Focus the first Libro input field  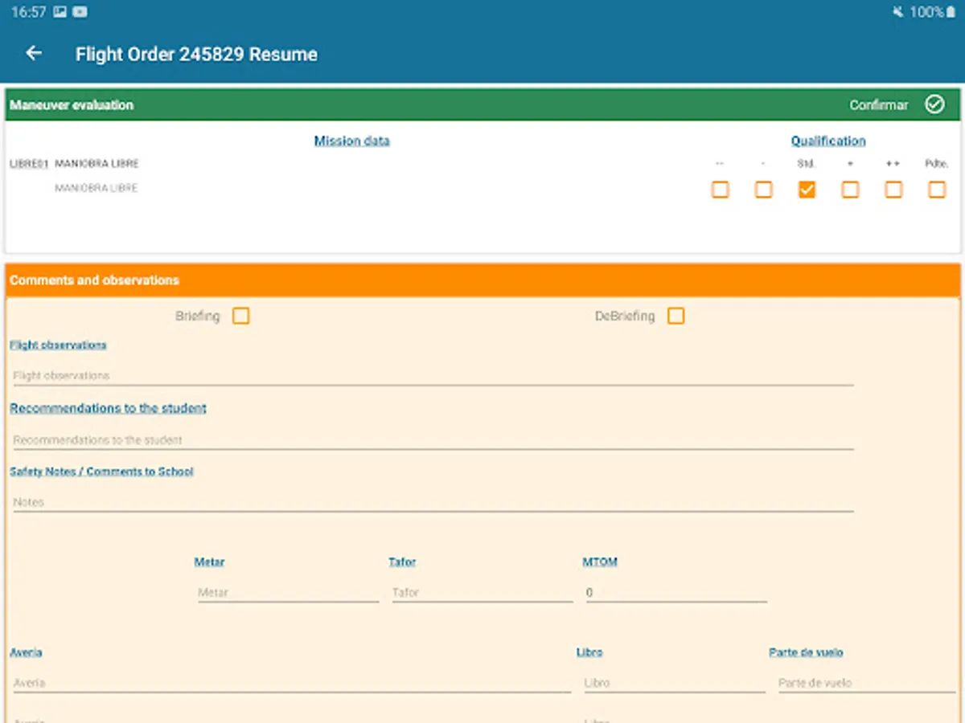[x=674, y=683]
